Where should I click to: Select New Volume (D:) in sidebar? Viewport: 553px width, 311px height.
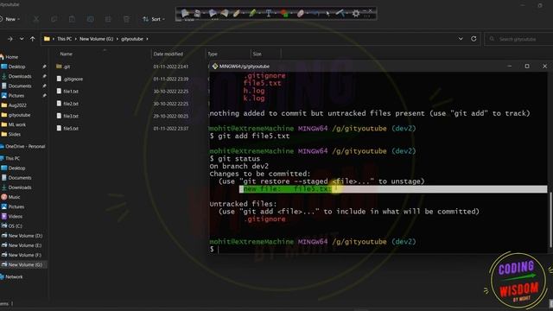pyautogui.click(x=22, y=236)
